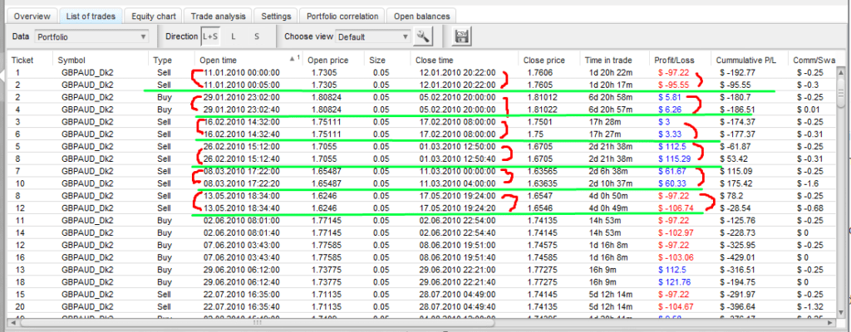Select open time 07.06.2010 03:43:00
The width and height of the screenshot is (851, 332).
point(241,245)
